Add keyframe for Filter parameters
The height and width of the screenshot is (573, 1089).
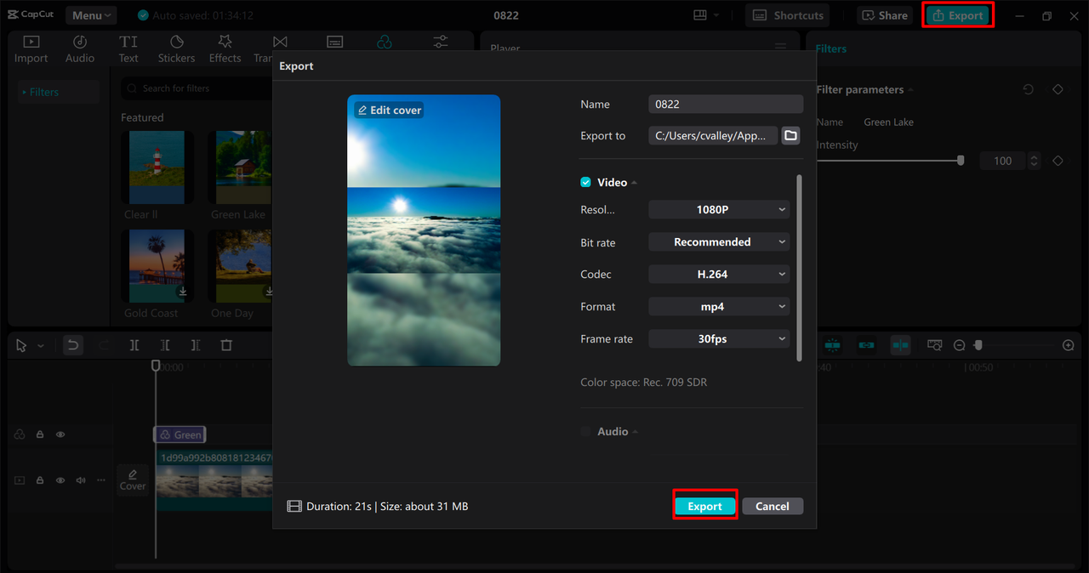point(1058,89)
